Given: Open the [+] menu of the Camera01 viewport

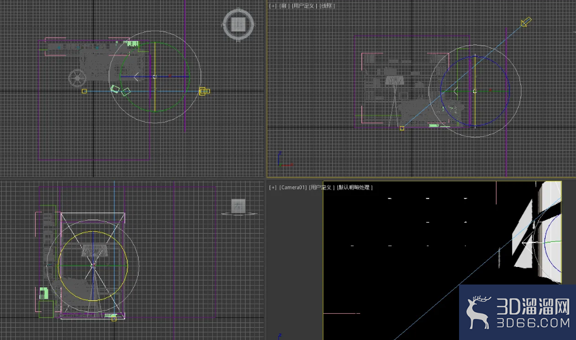Looking at the screenshot, I should pos(273,188).
